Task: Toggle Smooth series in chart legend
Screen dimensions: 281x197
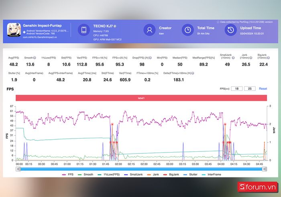Action: point(86,175)
